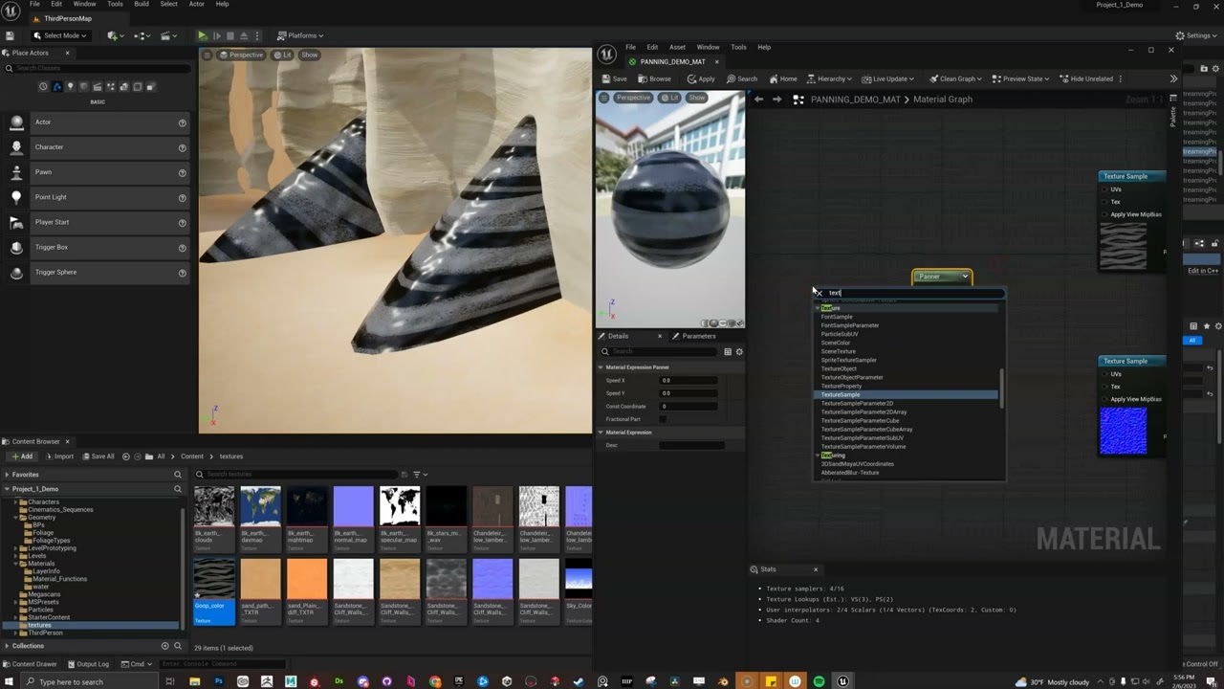Search inside the Favorites section
Screen dimensions: 1224x689
click(177, 475)
